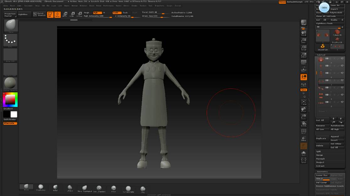Select the Clay brush in bottom shelf
Screen dimensions: 350x196
pyautogui.click(x=143, y=189)
